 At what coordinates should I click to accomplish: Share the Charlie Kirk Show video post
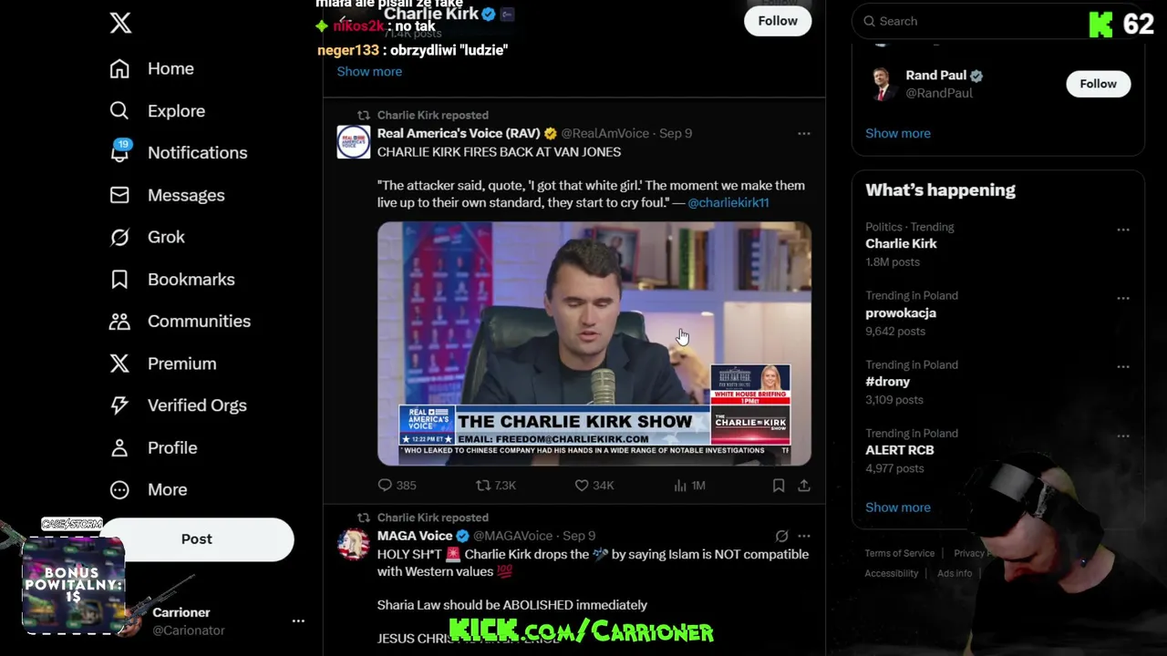(x=804, y=486)
